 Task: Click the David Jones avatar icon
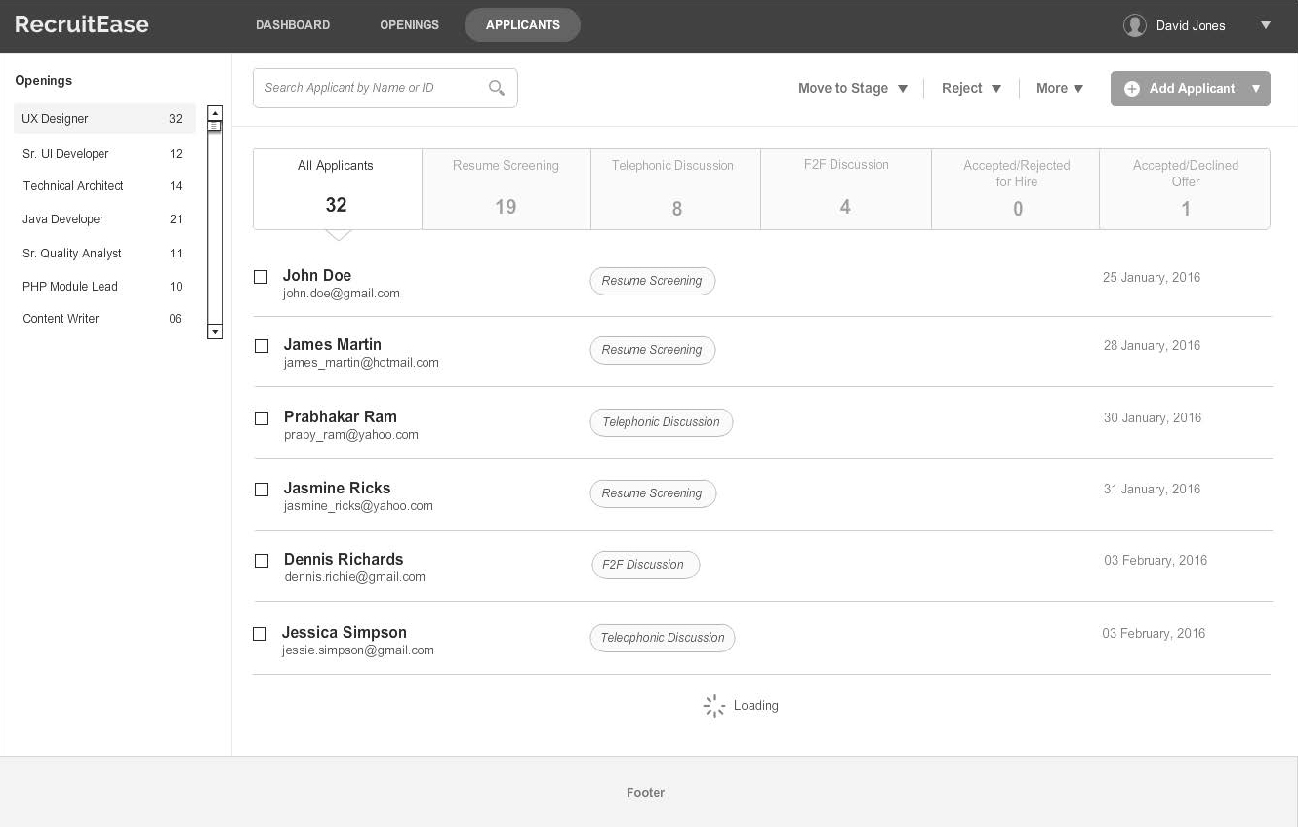coord(1135,25)
